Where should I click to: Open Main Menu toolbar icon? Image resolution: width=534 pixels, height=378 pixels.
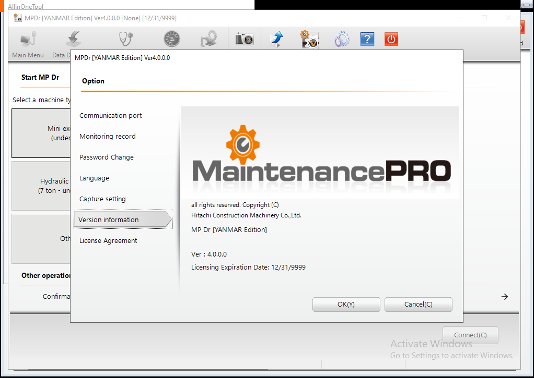tap(28, 39)
